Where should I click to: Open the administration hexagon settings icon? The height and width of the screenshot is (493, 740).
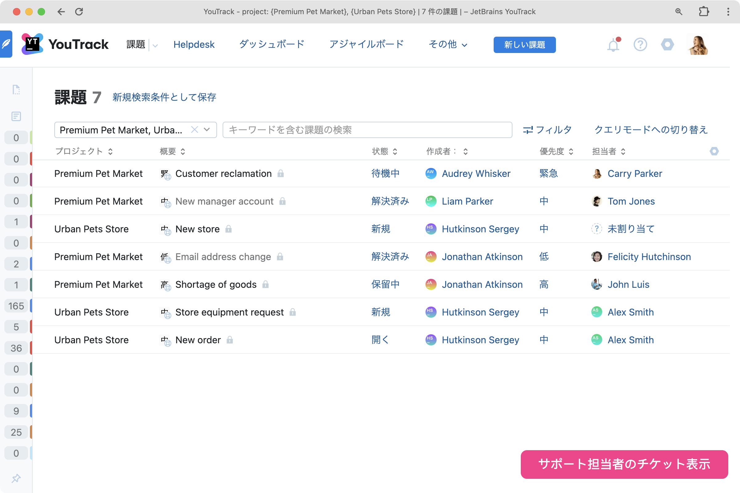pyautogui.click(x=667, y=45)
